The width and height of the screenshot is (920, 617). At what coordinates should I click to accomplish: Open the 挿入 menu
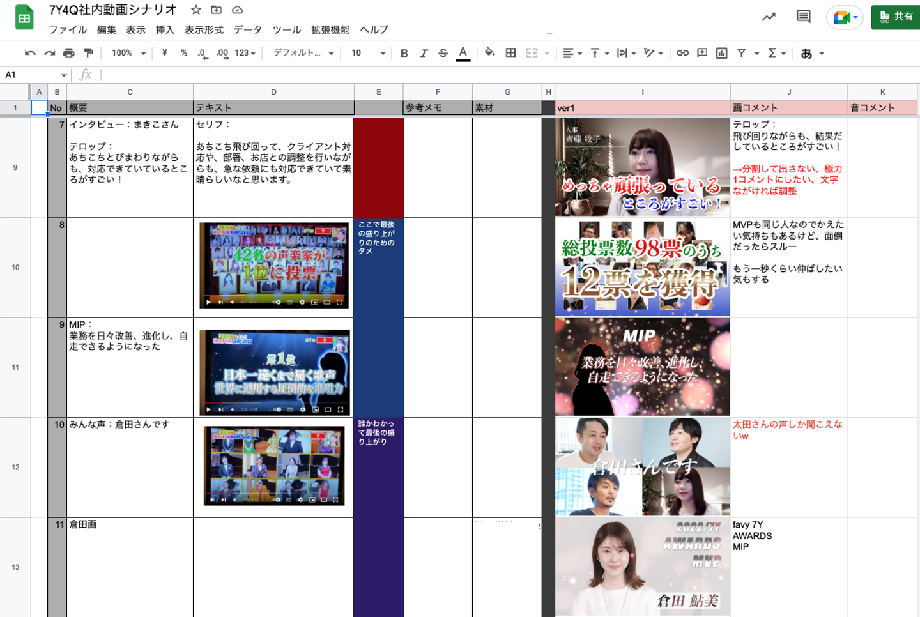click(x=165, y=30)
